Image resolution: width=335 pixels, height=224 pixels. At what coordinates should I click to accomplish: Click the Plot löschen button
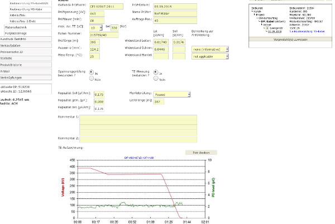[201, 153]
